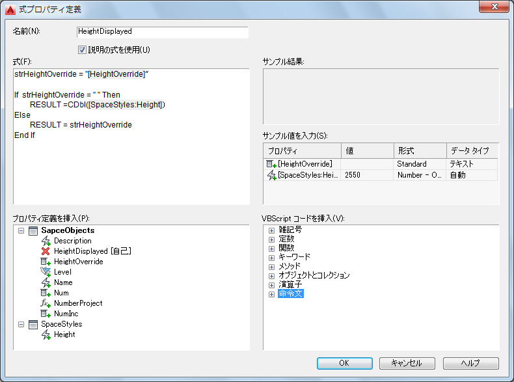
Task: Click the Height property icon under SpaceStyles
Action: 46,334
